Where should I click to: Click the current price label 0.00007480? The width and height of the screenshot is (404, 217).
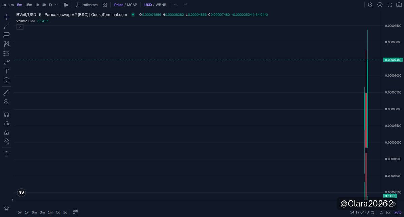coord(393,60)
